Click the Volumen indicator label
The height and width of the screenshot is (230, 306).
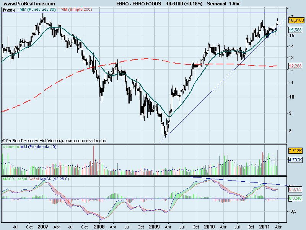point(11,147)
